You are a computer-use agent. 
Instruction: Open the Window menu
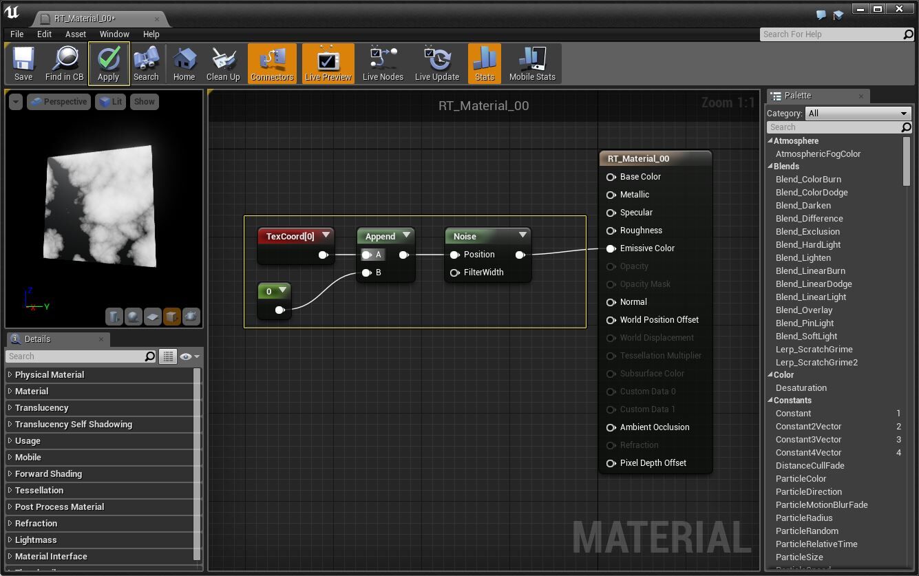[114, 34]
